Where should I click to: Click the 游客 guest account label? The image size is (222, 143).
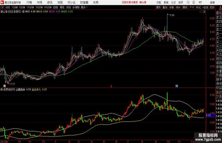[212, 2]
